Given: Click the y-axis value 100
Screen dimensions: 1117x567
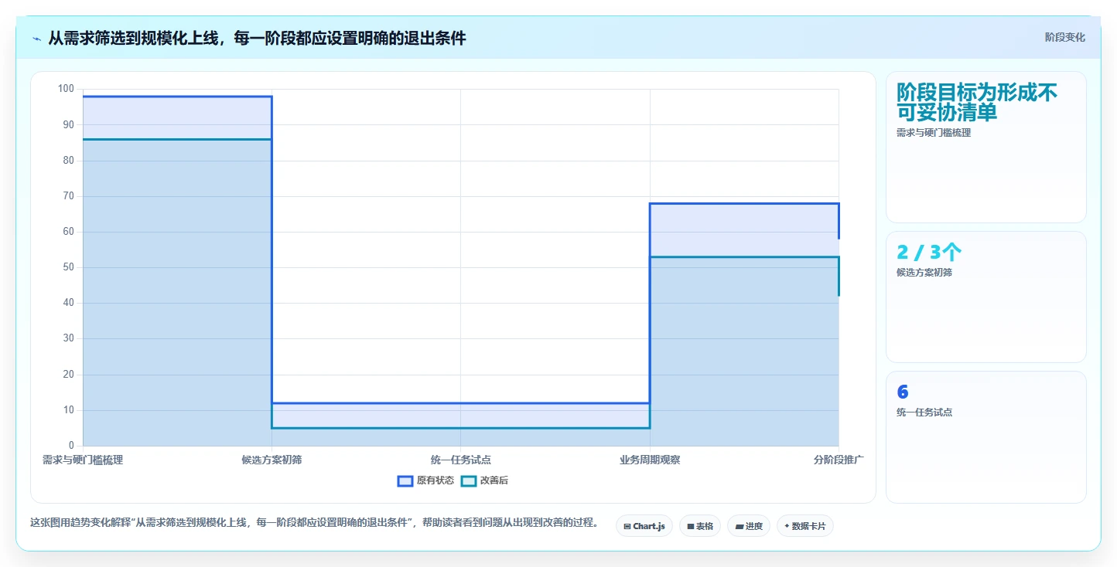Looking at the screenshot, I should [x=66, y=89].
